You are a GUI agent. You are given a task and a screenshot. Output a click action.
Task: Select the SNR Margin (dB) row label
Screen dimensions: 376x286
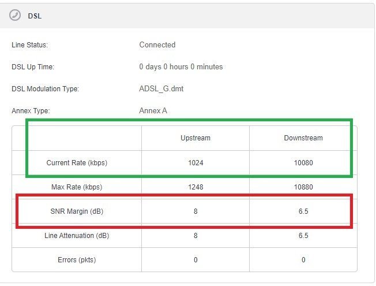click(77, 211)
